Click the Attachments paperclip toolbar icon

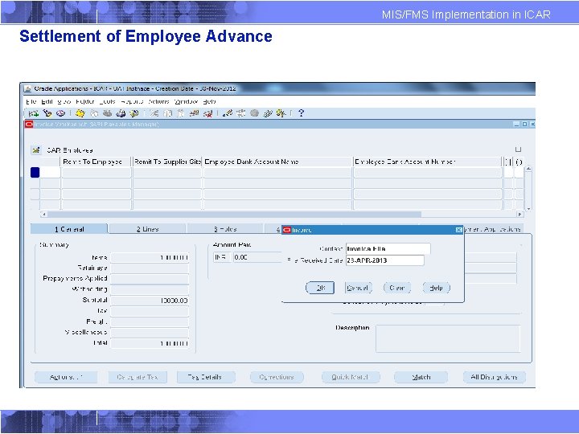[268, 113]
